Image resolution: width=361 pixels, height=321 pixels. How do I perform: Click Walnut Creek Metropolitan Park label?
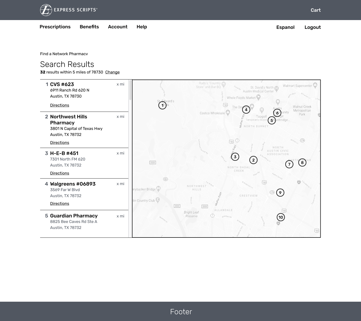pyautogui.click(x=302, y=111)
